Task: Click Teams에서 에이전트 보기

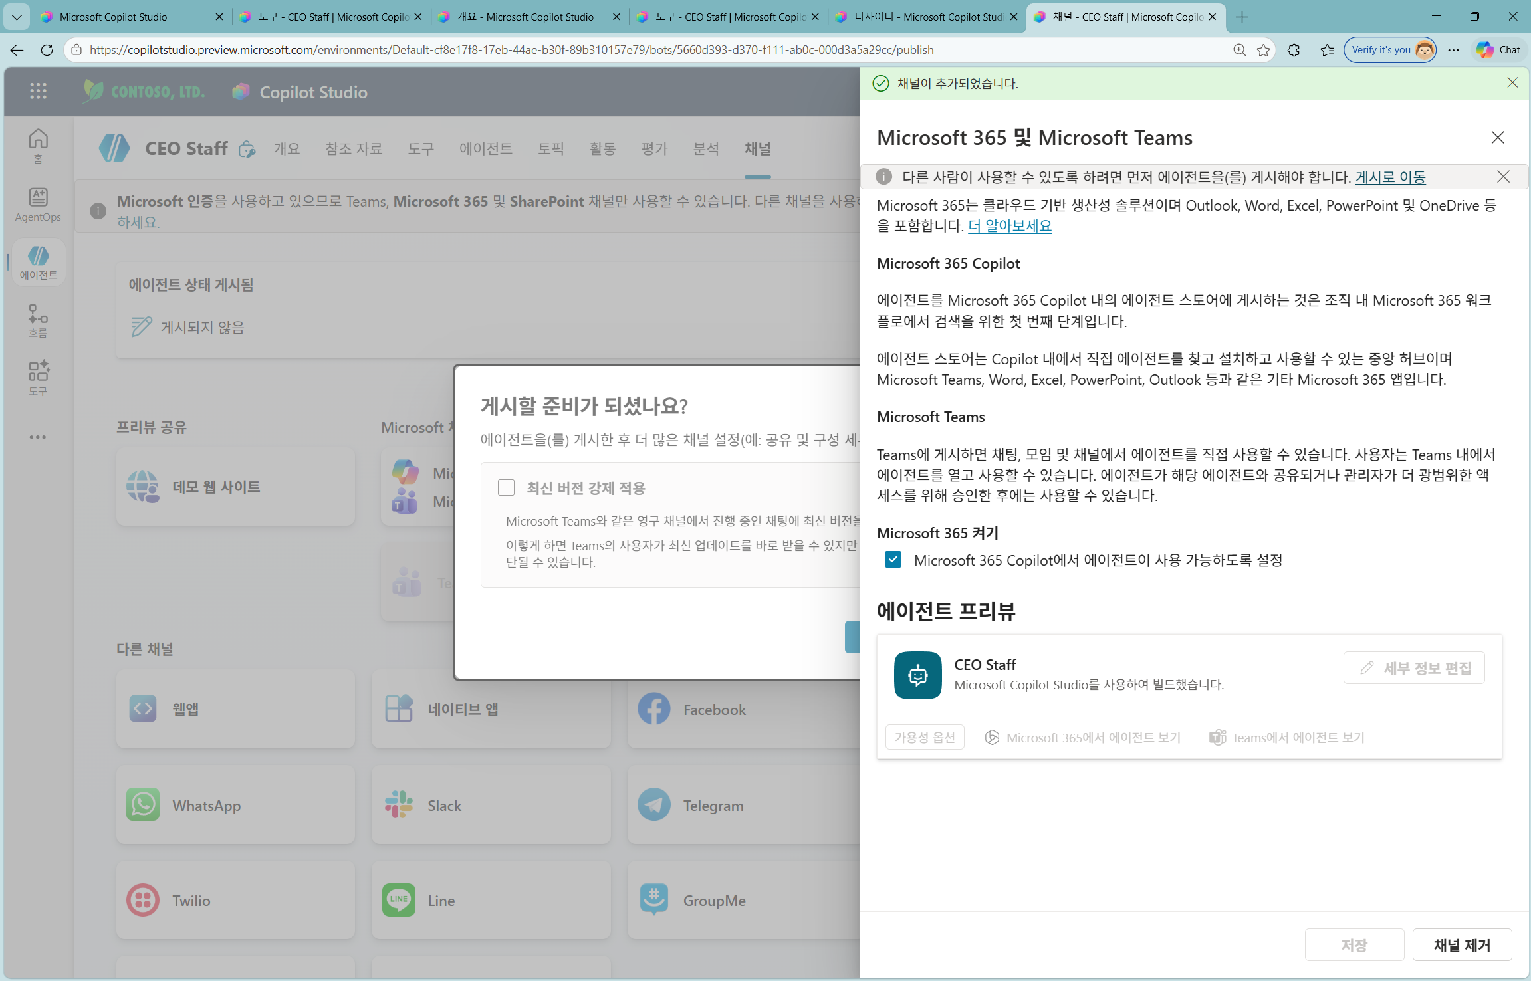Action: (1287, 737)
